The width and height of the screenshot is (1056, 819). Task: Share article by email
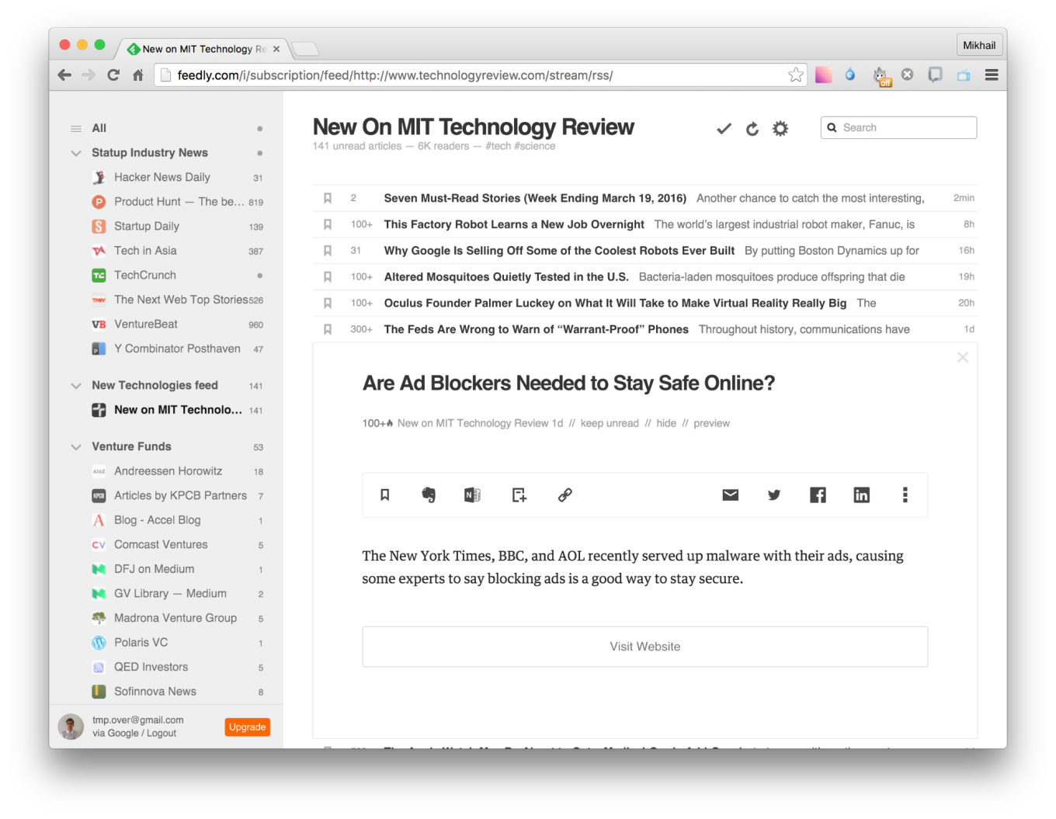tap(731, 495)
